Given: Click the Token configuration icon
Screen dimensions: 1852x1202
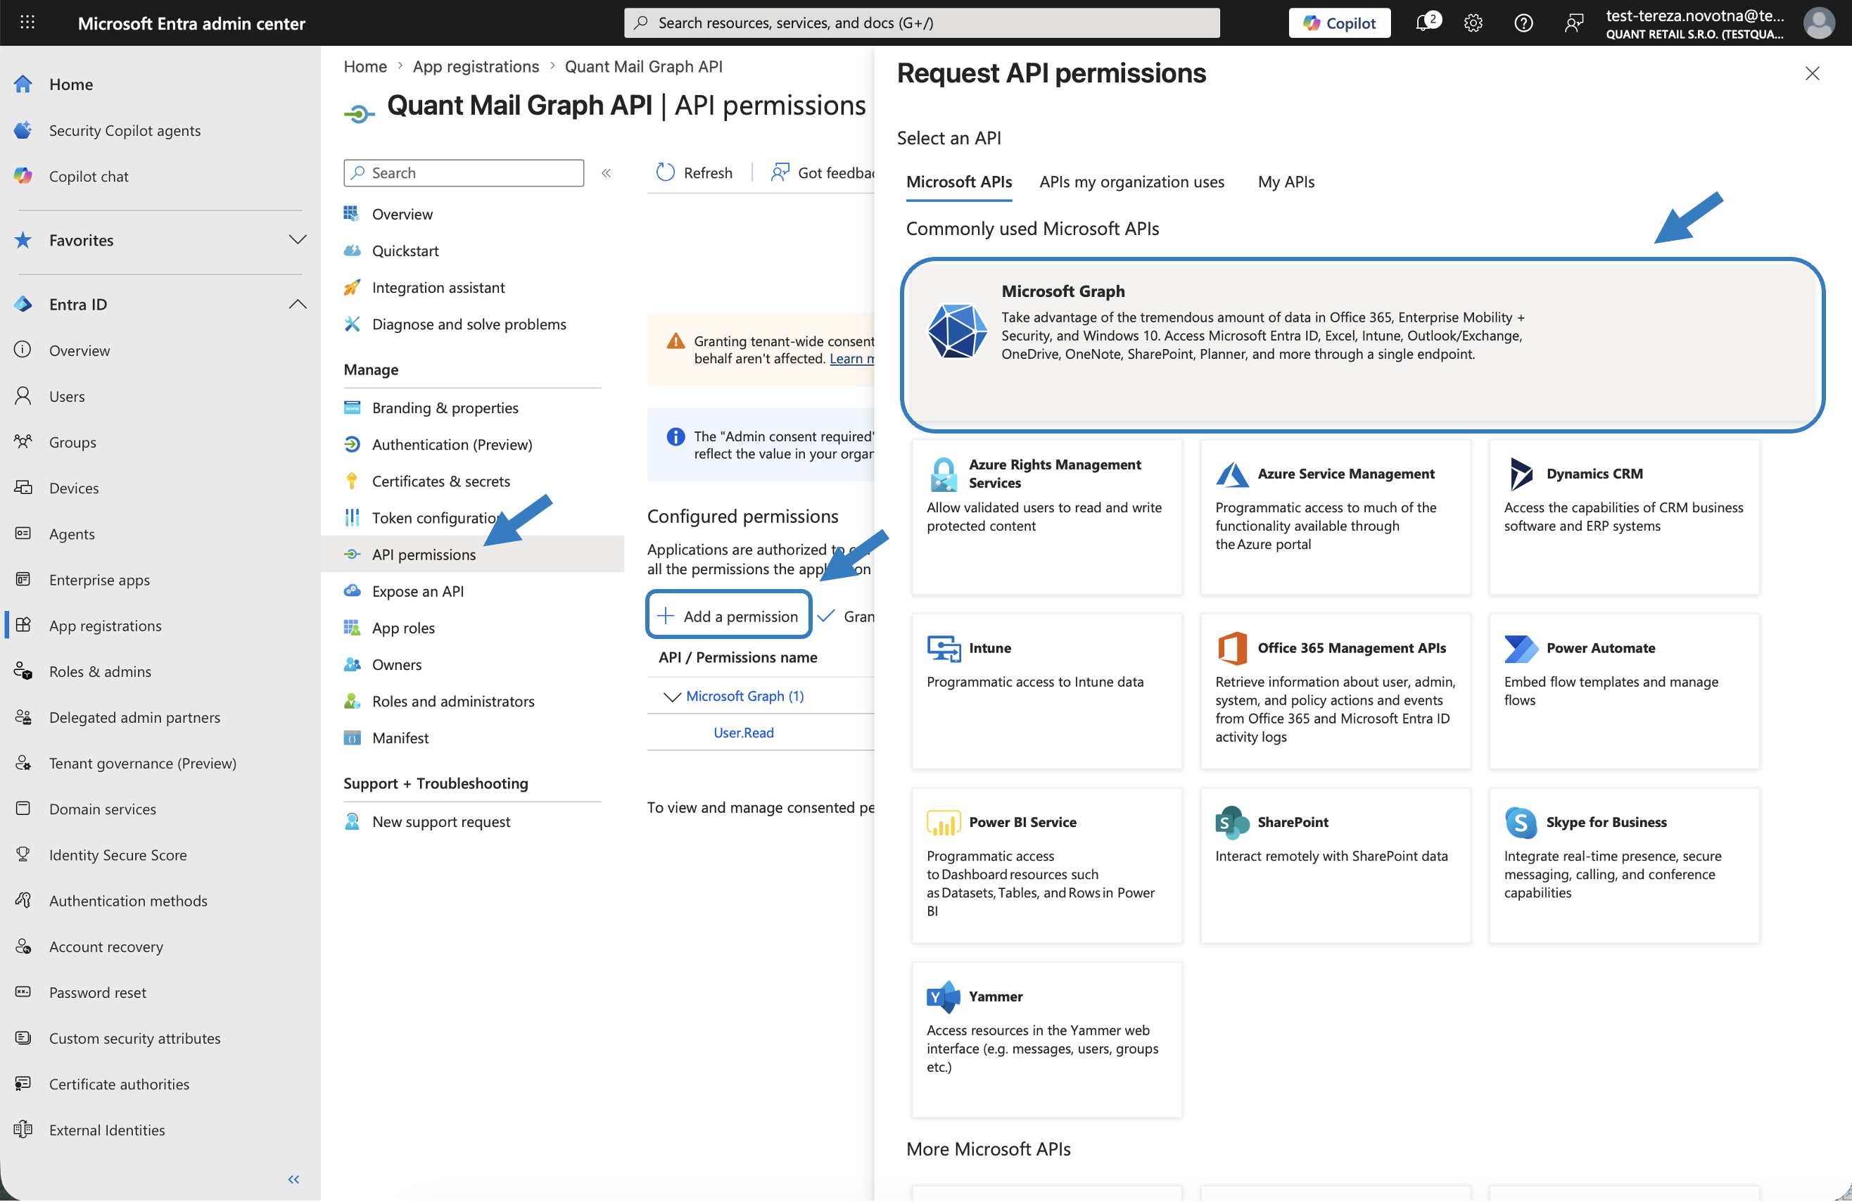Looking at the screenshot, I should click(353, 519).
